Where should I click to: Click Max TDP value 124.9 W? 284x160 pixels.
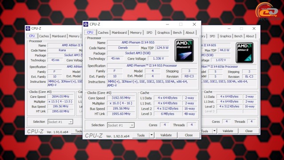[162, 48]
